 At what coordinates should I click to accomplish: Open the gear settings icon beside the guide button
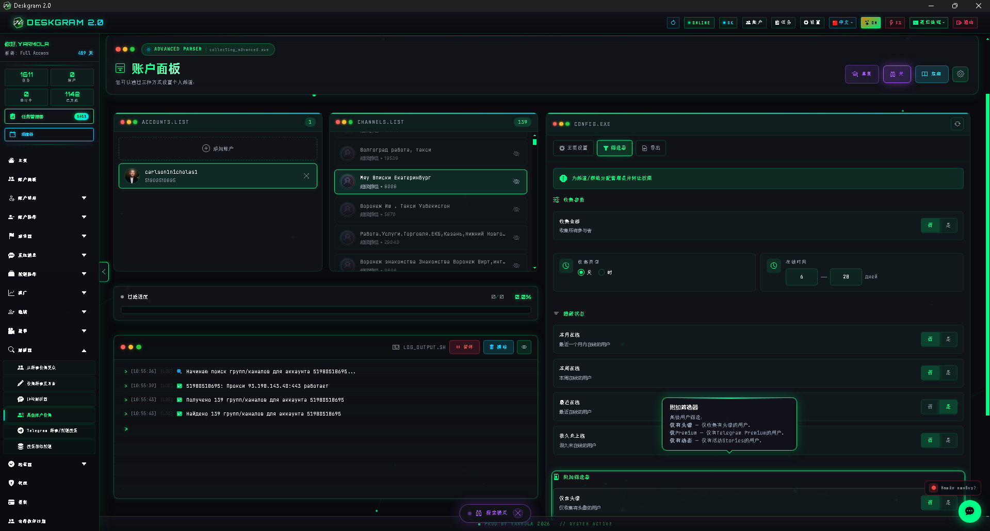960,74
